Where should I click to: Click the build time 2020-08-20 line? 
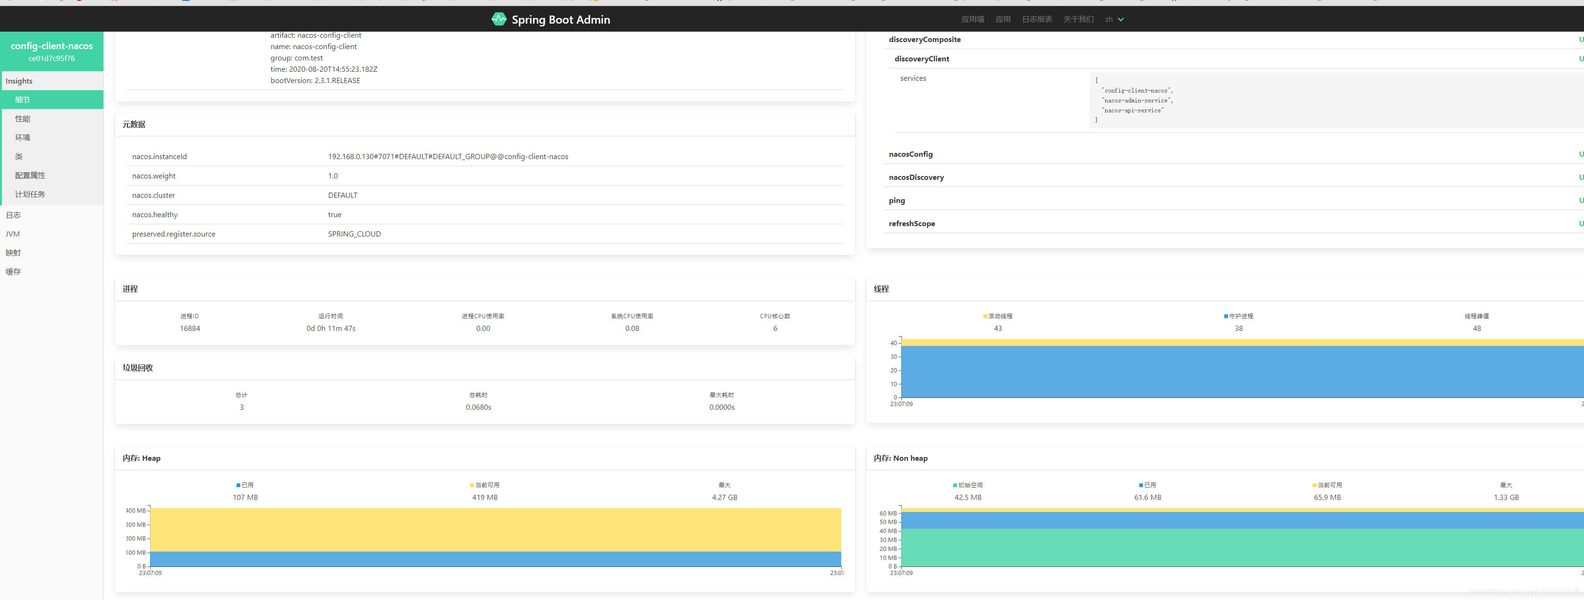coord(324,69)
